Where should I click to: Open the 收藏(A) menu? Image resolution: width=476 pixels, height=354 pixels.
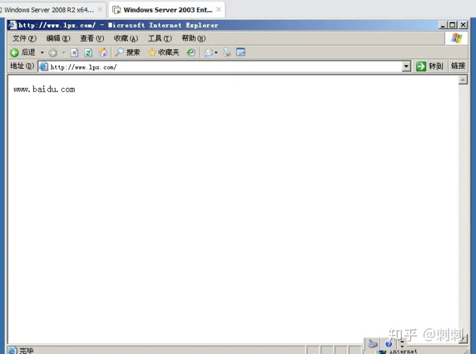[x=126, y=38]
